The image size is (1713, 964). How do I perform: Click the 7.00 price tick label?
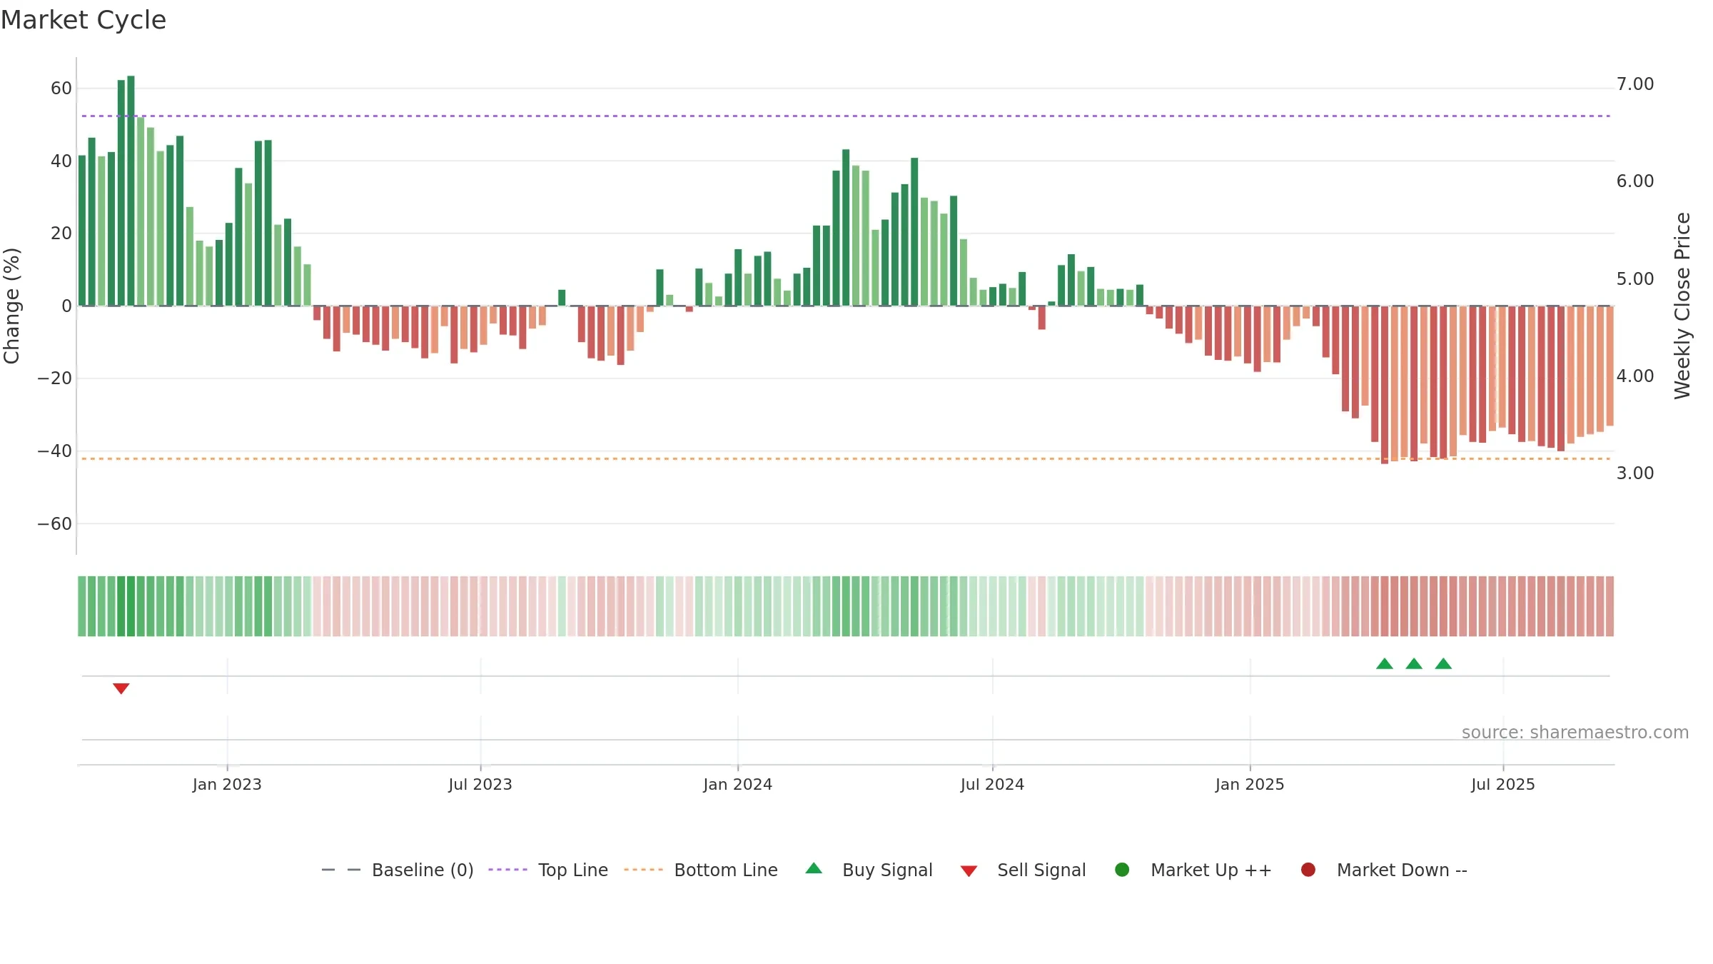point(1635,84)
